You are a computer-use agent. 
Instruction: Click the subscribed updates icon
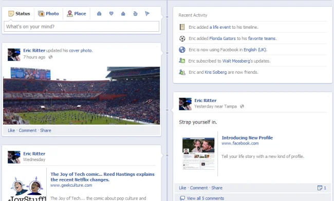coord(182,61)
